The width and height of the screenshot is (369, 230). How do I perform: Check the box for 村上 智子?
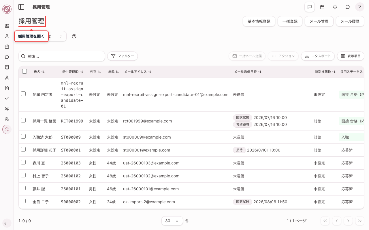[23, 175]
